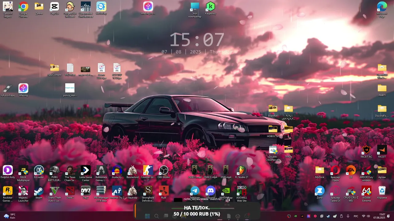Select the Stronghold Definitive shortcut

[148, 191]
